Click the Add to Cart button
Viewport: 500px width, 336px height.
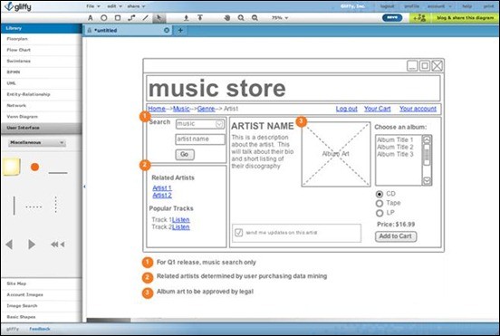pyautogui.click(x=396, y=236)
